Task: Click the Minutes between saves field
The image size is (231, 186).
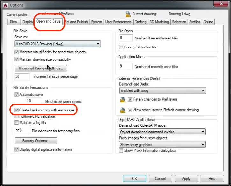Action: point(34,101)
